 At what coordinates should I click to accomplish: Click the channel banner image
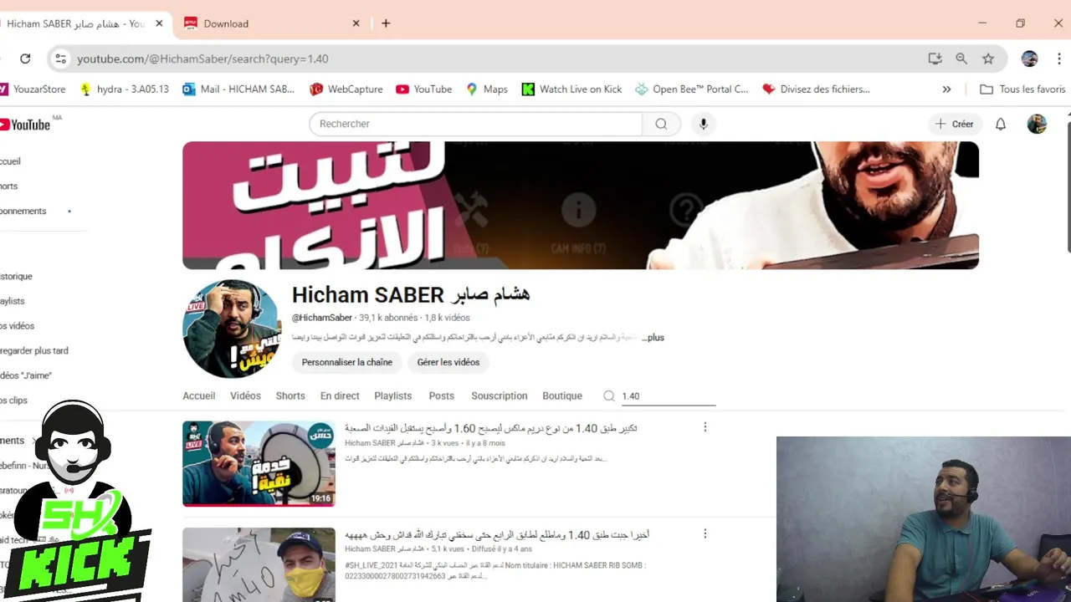click(581, 205)
